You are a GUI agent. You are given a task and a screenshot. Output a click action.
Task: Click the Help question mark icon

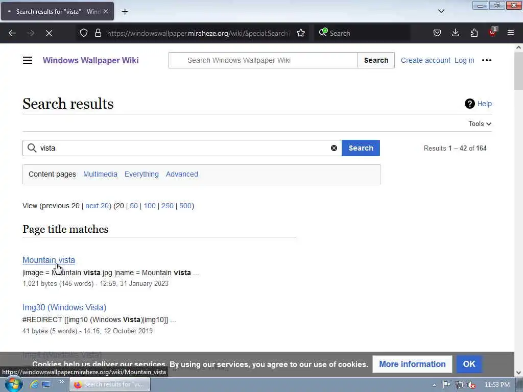(470, 104)
